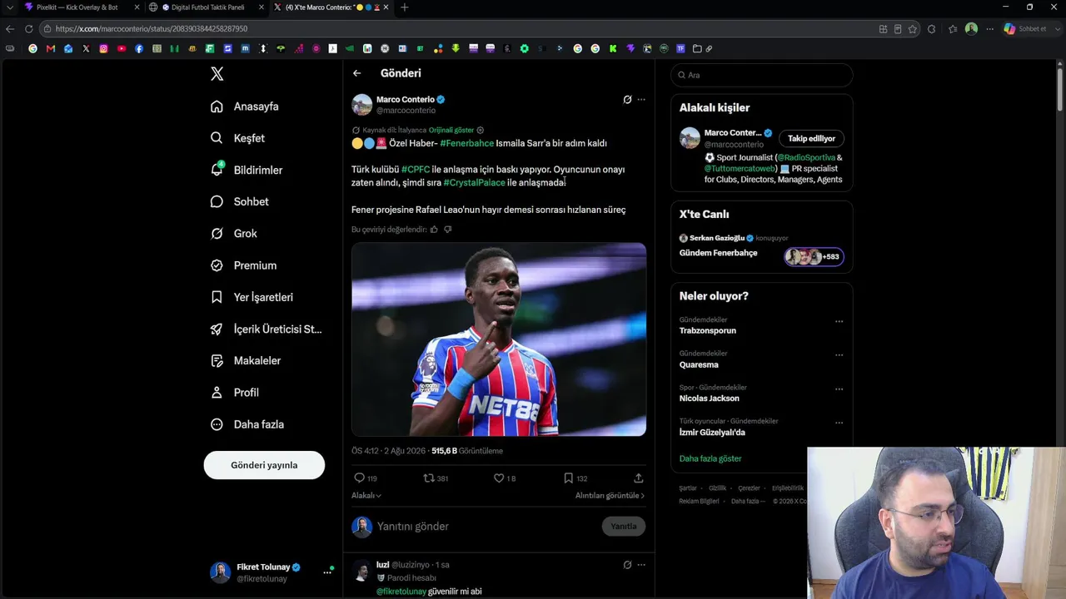
Task: Open Profil person icon in sidebar
Action: click(217, 393)
